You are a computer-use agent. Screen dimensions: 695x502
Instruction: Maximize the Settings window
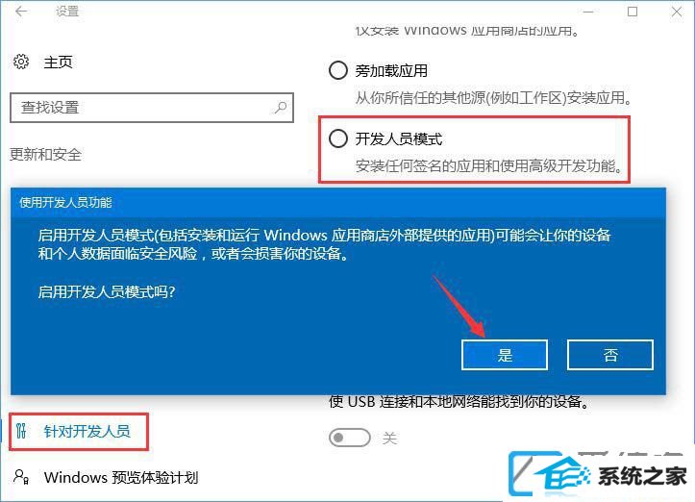click(633, 12)
